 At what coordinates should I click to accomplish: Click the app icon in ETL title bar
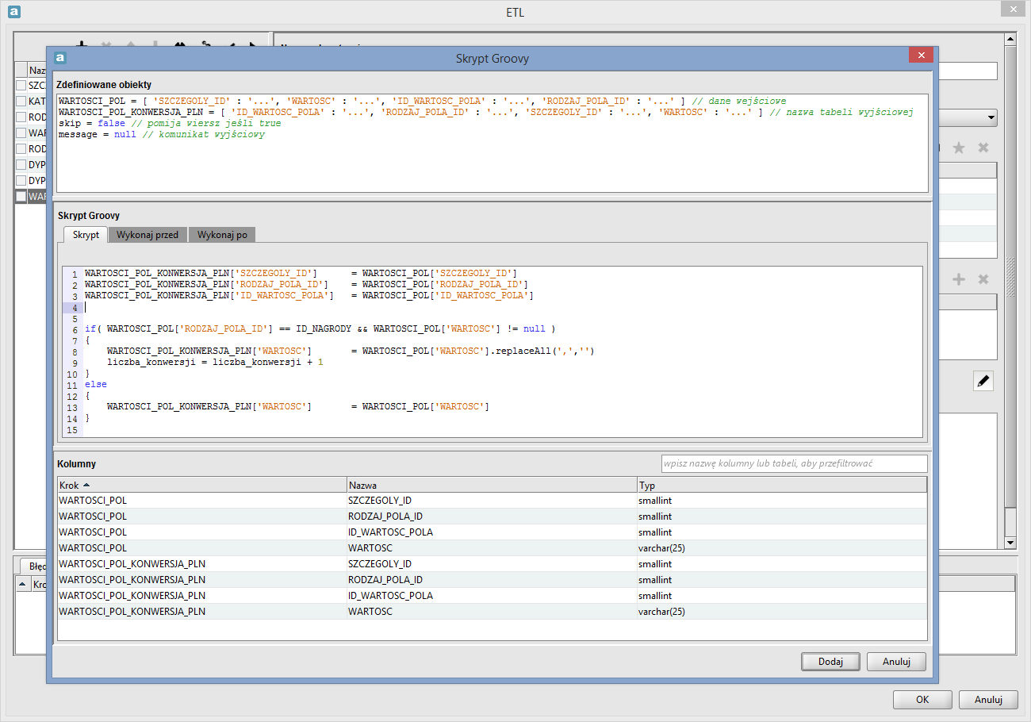13,12
